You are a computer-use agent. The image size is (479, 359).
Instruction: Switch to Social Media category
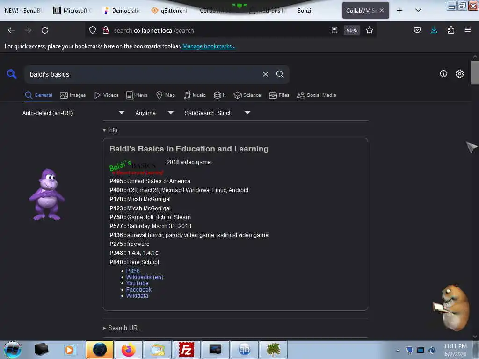pos(317,95)
